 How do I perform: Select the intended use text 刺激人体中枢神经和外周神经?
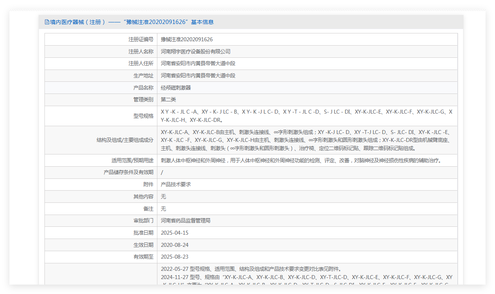[301, 160]
